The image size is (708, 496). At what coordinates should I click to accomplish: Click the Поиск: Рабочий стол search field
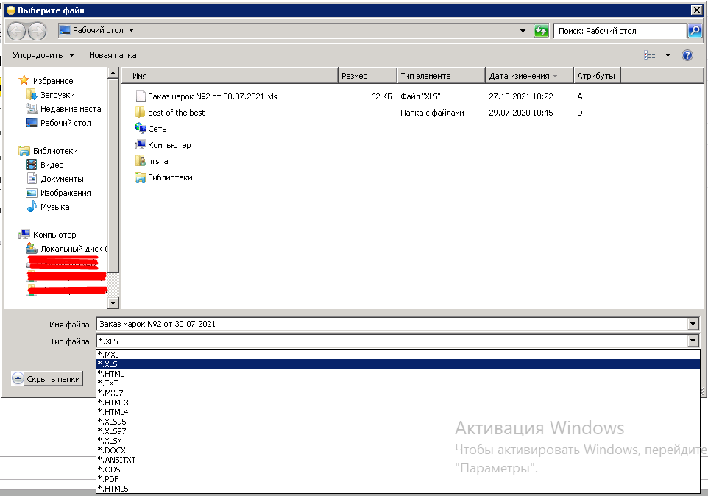(619, 31)
